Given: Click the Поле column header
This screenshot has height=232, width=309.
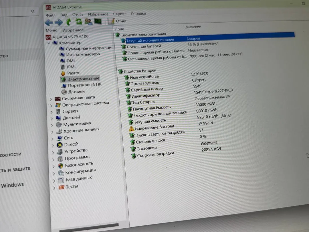Looking at the screenshot, I should tap(119, 29).
